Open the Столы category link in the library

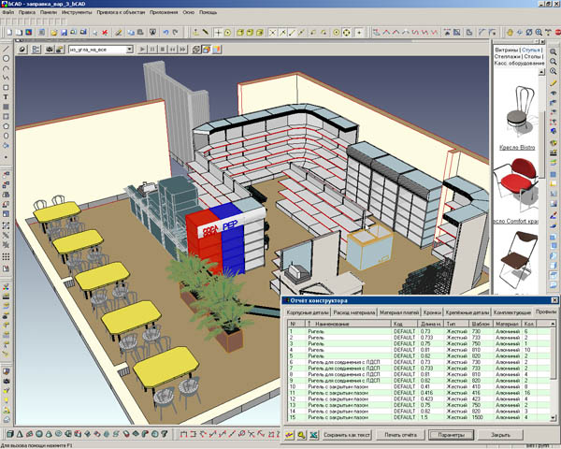[x=532, y=56]
